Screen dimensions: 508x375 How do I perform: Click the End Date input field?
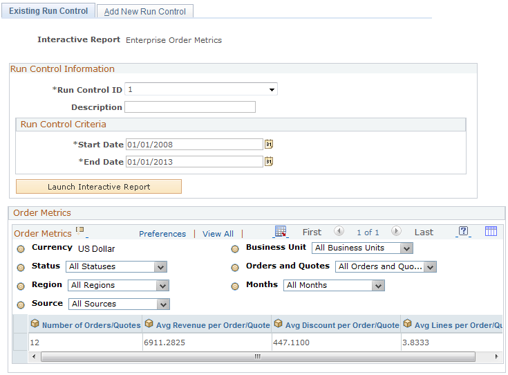194,161
